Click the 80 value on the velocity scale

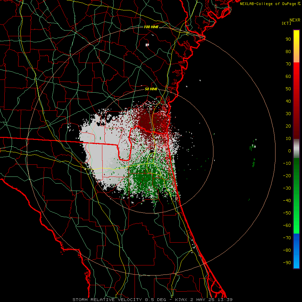pos(288,51)
